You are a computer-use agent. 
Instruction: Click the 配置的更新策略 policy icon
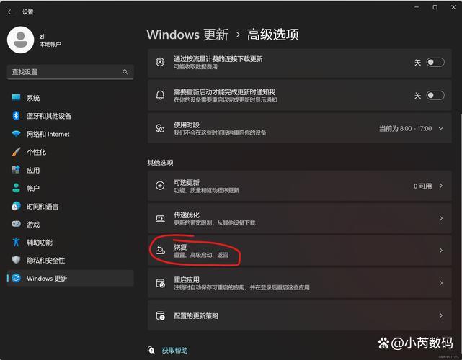coord(160,315)
